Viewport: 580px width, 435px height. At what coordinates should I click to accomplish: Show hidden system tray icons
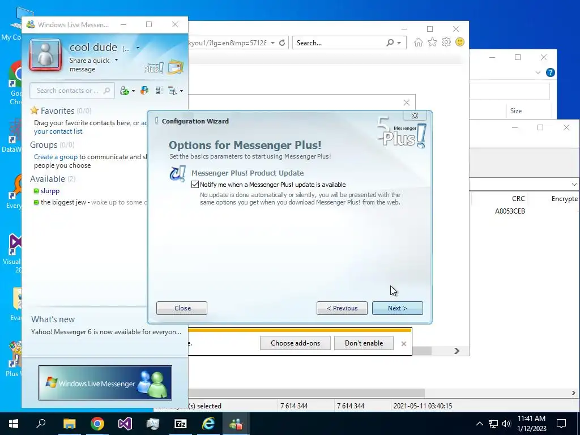click(479, 424)
